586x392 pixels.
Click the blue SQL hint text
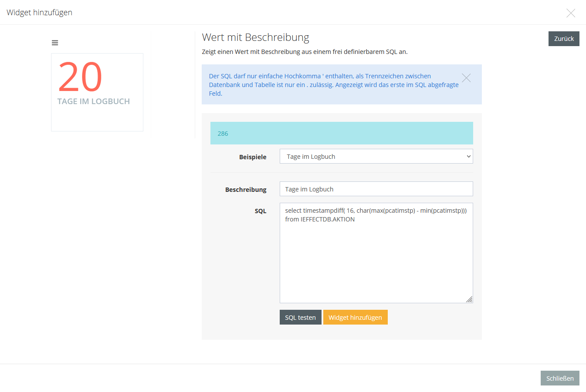point(333,85)
